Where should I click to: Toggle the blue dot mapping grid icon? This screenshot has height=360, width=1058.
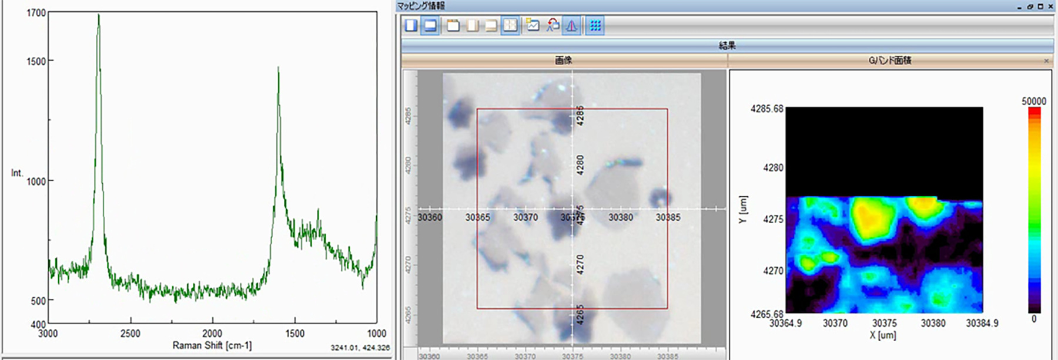595,25
